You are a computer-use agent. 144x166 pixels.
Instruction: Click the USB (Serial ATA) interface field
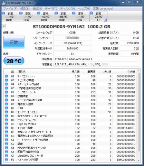pos(73,43)
